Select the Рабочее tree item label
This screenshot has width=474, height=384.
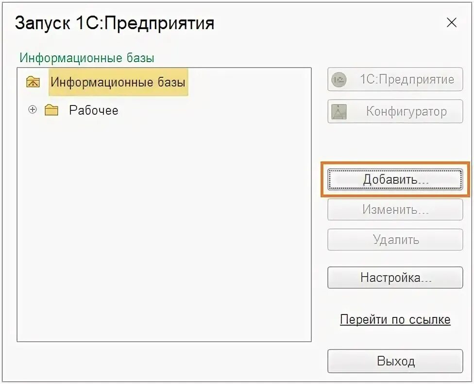(x=93, y=110)
